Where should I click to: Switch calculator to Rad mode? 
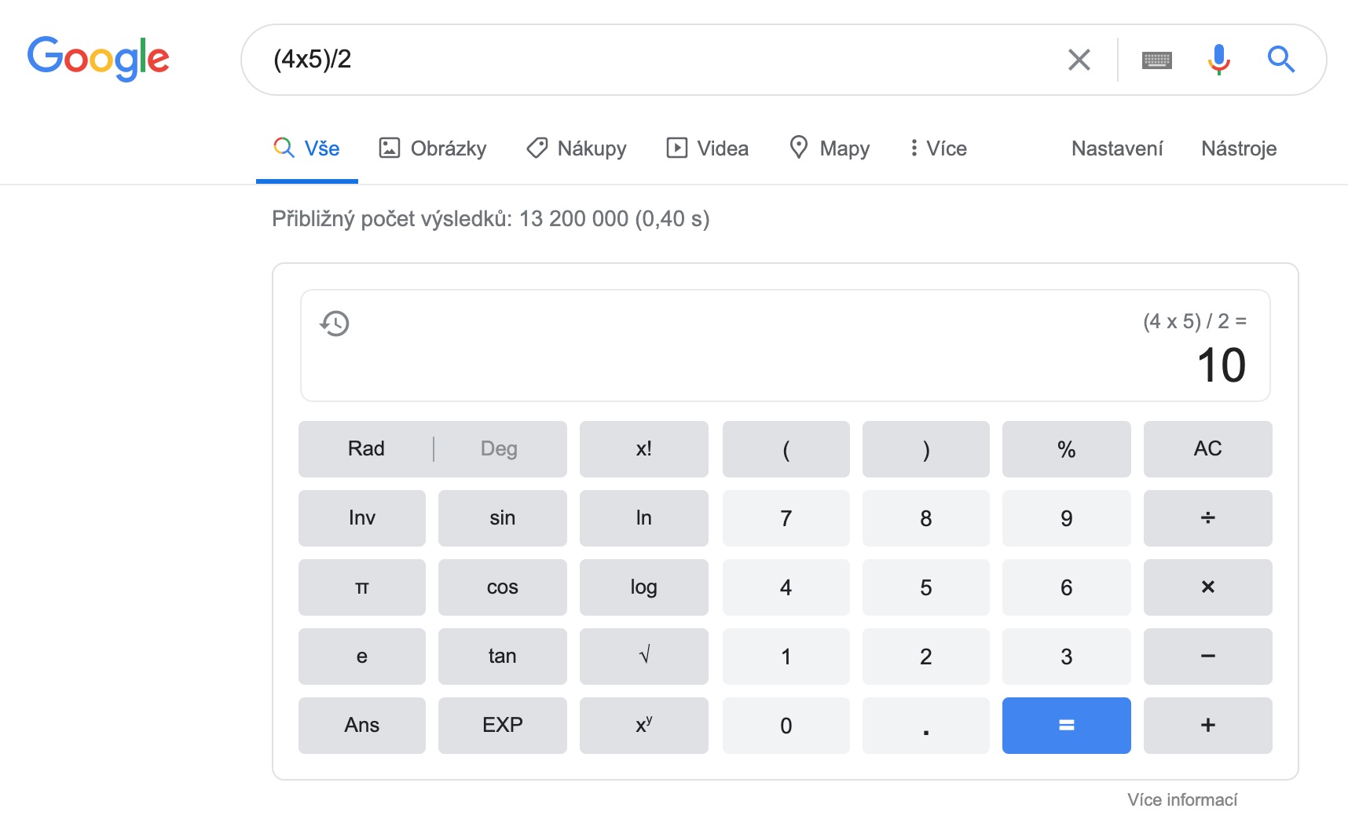point(366,449)
